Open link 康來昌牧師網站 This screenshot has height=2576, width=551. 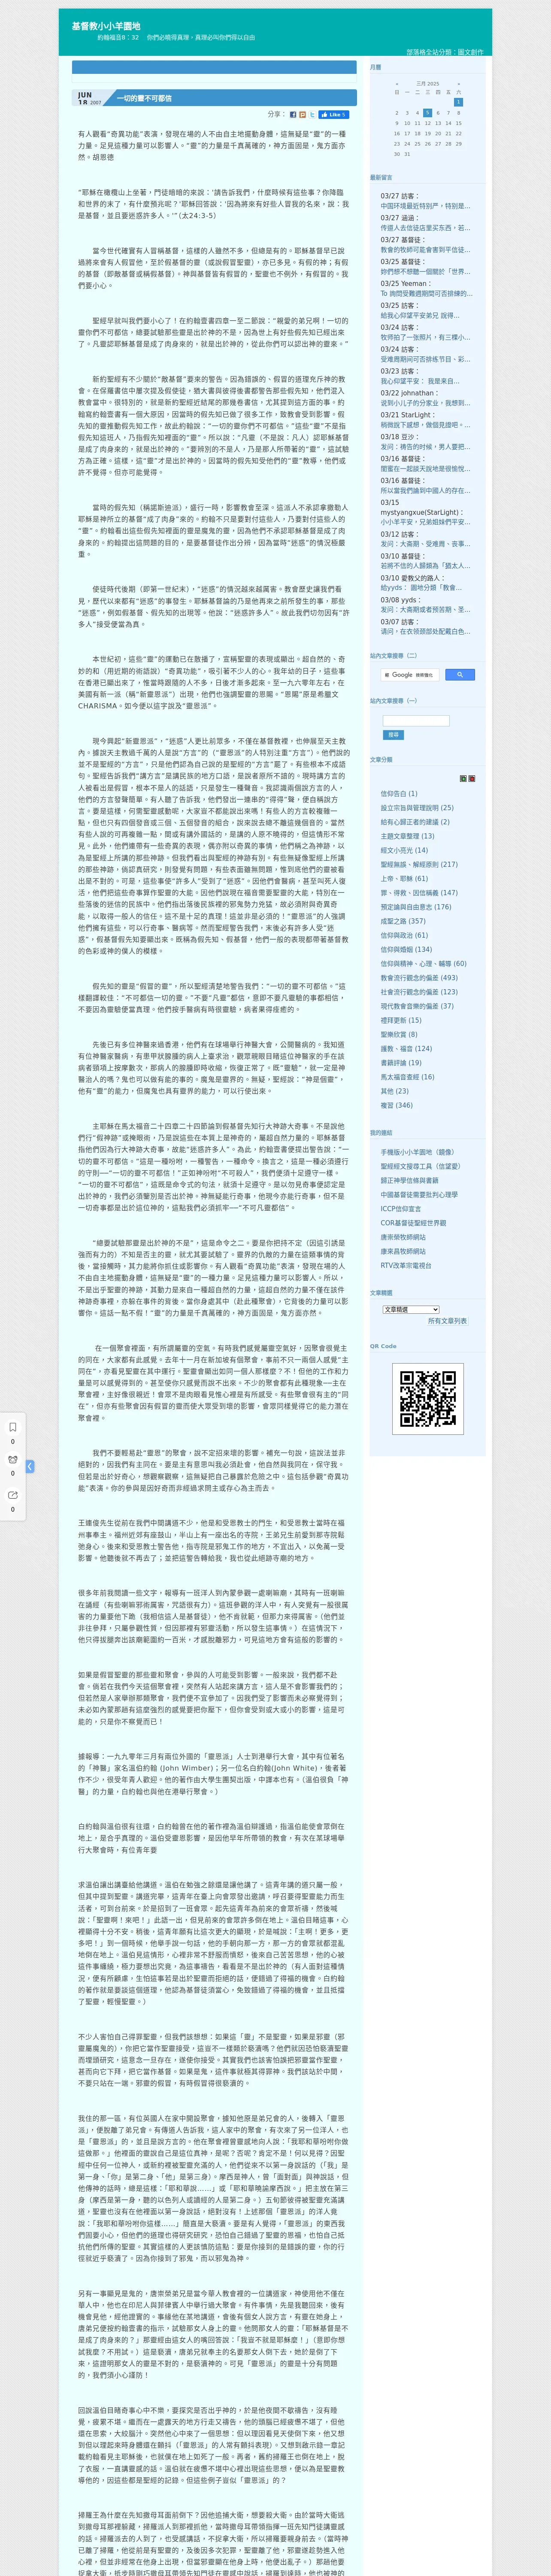403,1251
